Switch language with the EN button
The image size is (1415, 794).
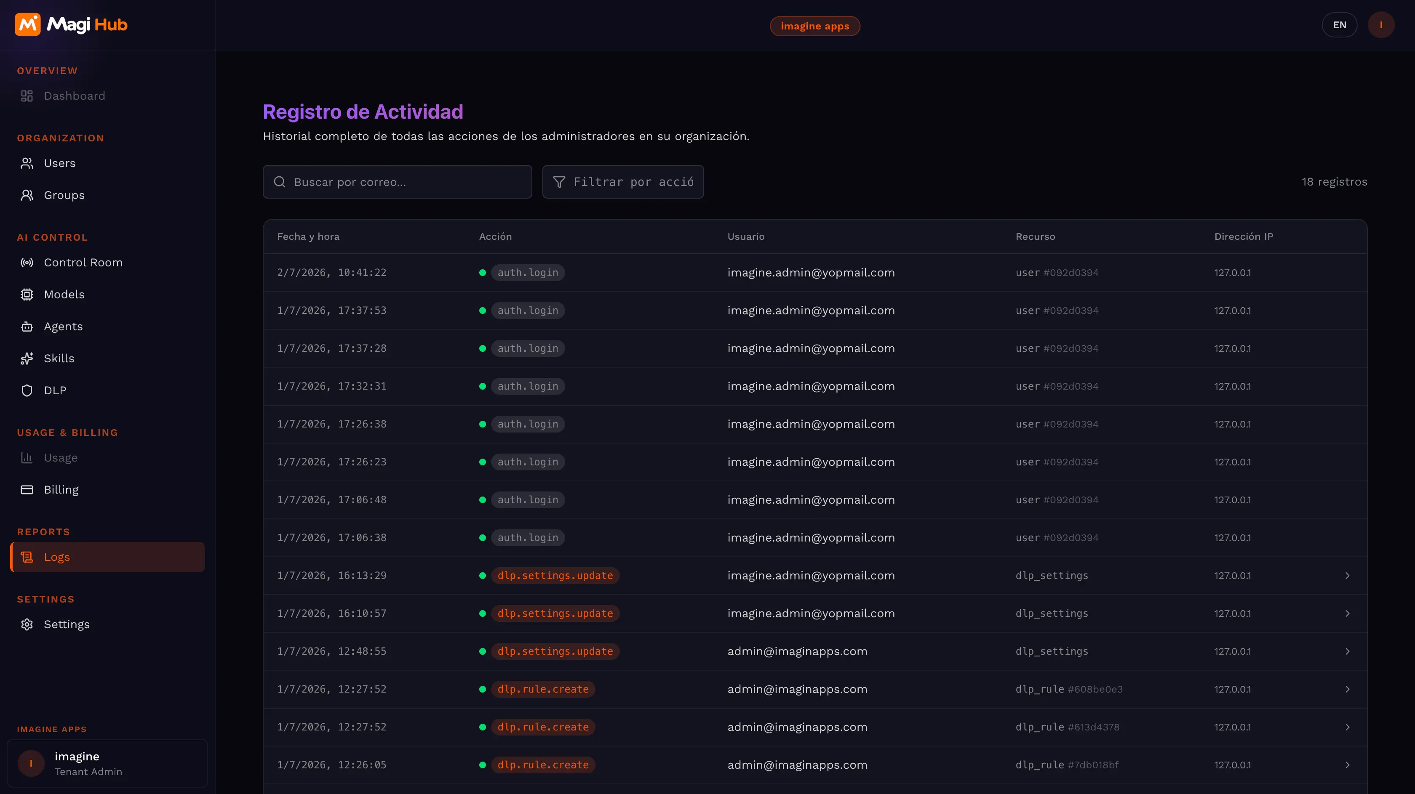point(1339,25)
